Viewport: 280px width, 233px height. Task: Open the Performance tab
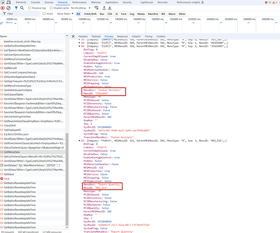[x=79, y=2]
